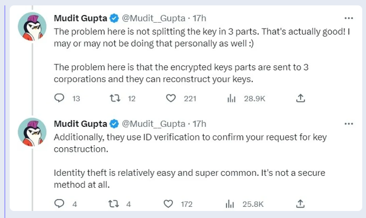This screenshot has width=366, height=218.
Task: Open @Mudit_Gupta handle in second tweet
Action: [154, 124]
